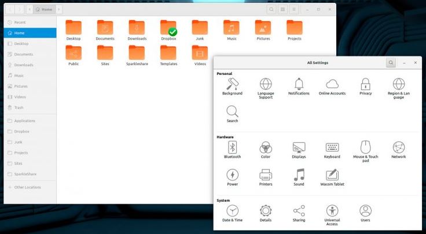Select Trash in the sidebar
The image size is (426, 234).
pyautogui.click(x=19, y=108)
